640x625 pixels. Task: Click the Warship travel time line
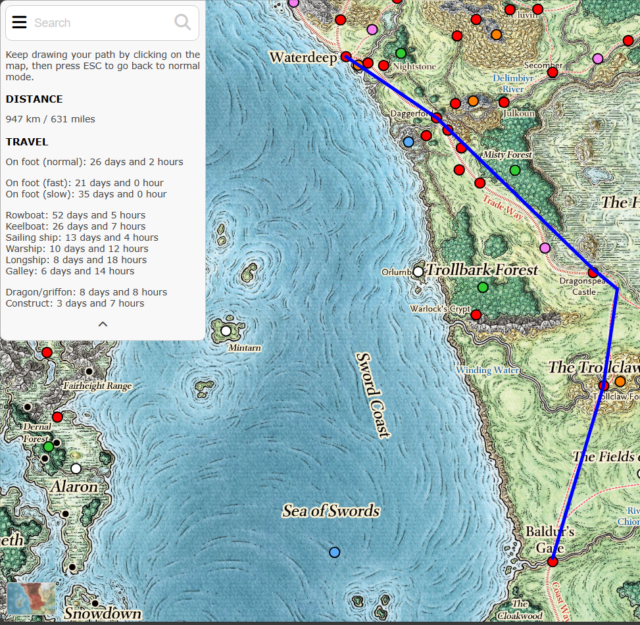[x=77, y=249]
